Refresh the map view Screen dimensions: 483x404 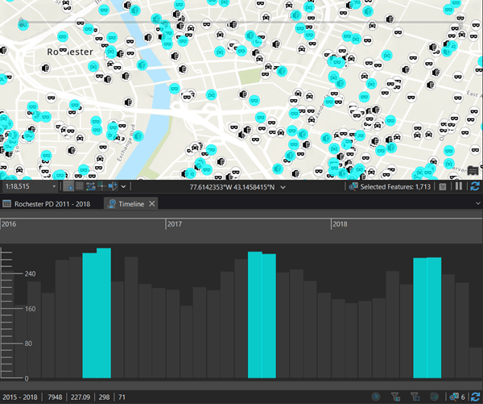click(475, 186)
